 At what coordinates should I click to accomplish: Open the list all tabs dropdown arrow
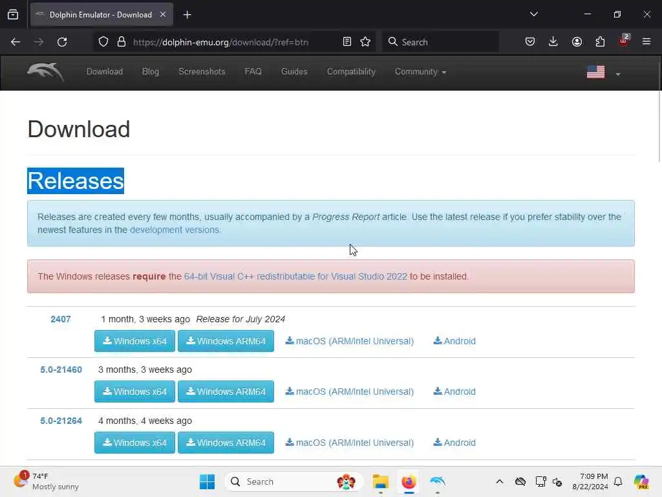click(x=533, y=14)
